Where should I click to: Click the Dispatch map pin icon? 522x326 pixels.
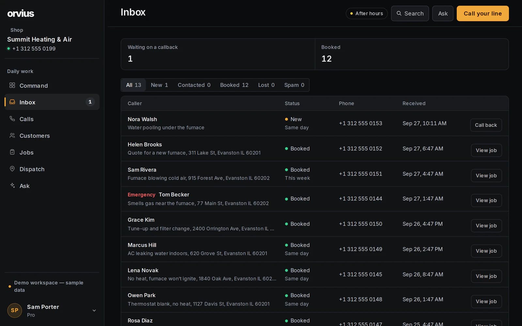(12, 169)
